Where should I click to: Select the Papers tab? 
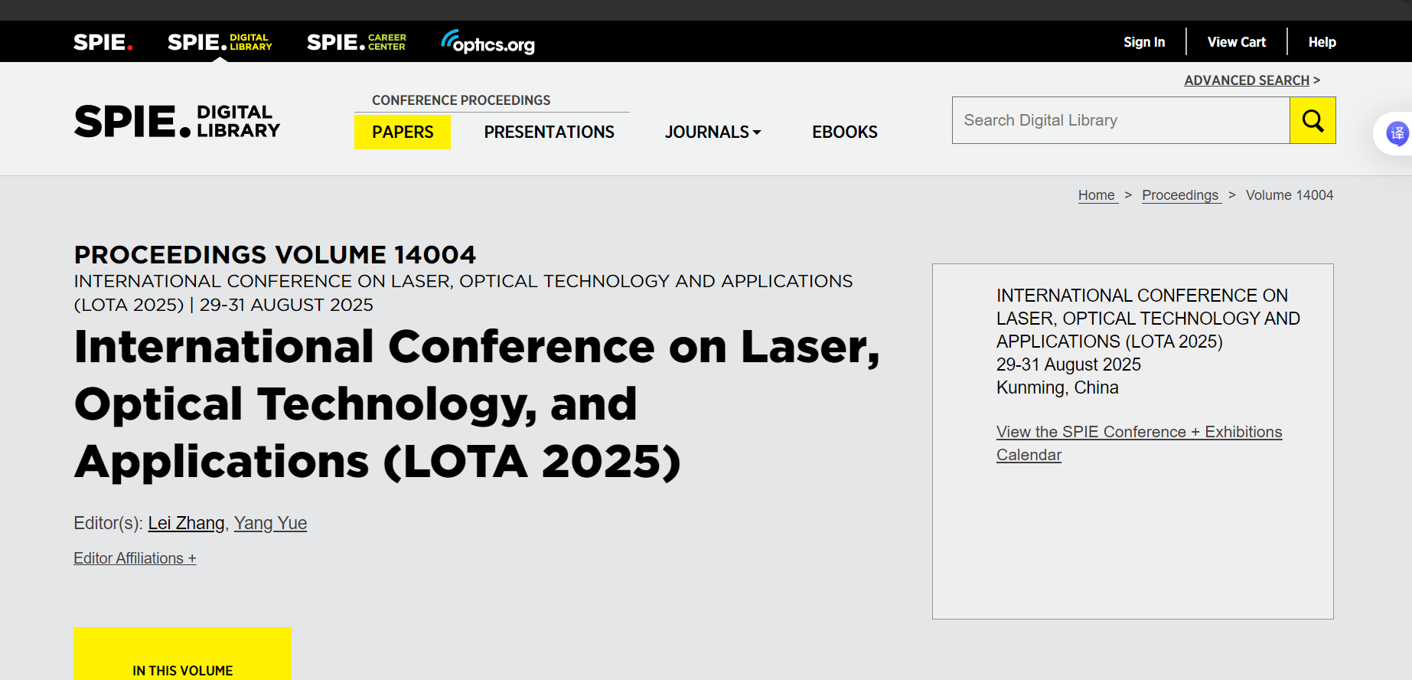coord(403,132)
